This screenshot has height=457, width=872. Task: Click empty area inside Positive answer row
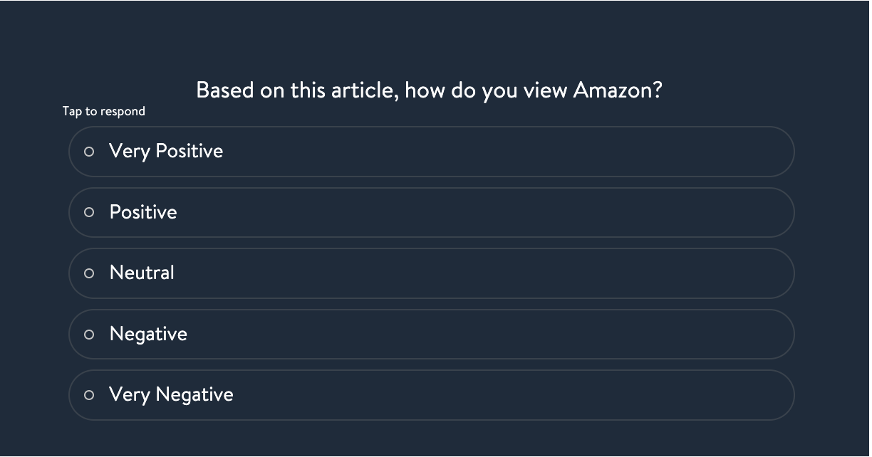pyautogui.click(x=499, y=212)
